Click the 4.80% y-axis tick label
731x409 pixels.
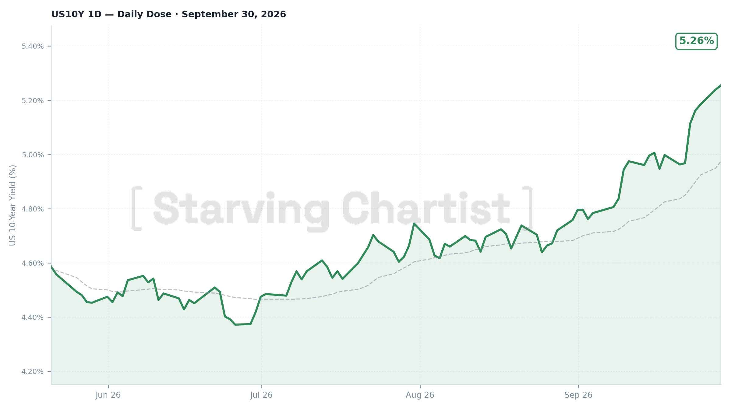point(33,209)
